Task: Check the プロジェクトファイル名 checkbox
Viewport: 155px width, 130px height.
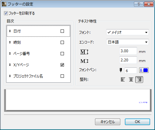Action: [62, 76]
